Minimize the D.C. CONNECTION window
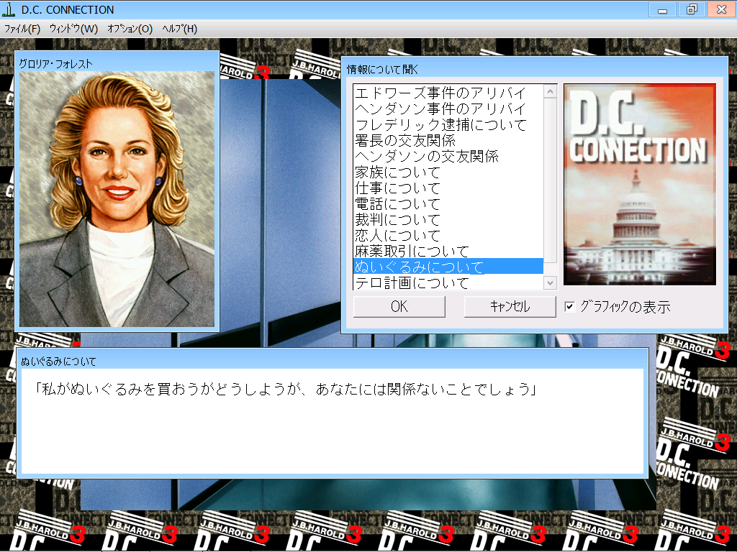 click(663, 9)
